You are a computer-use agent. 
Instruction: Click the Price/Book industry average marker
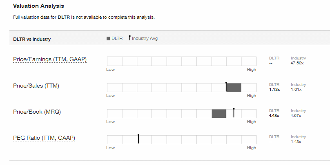point(234,113)
